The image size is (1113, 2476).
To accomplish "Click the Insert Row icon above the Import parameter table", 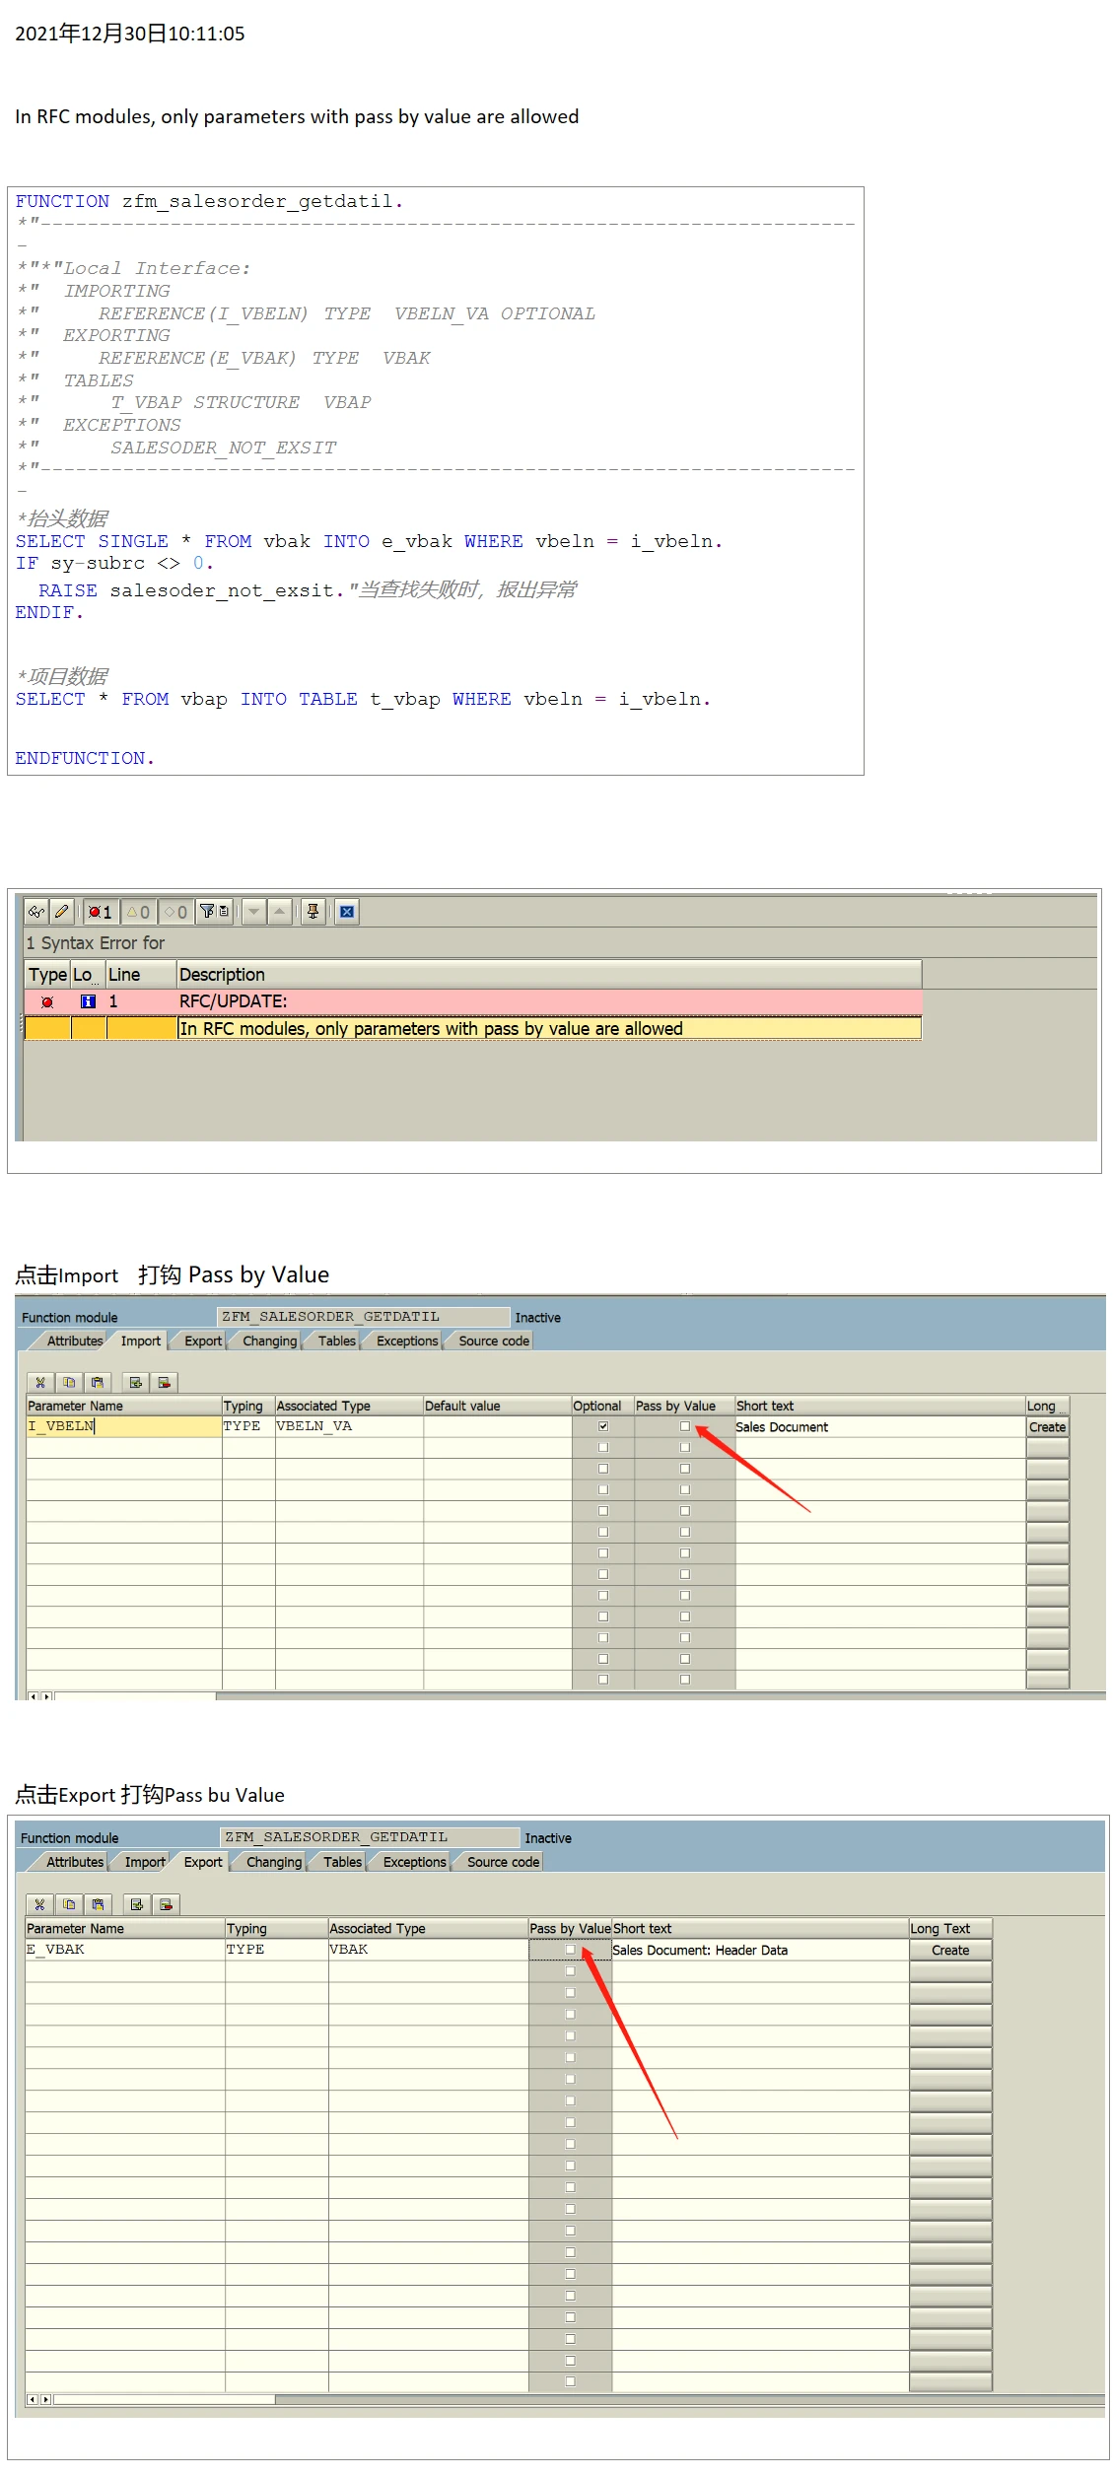I will click(x=136, y=1382).
